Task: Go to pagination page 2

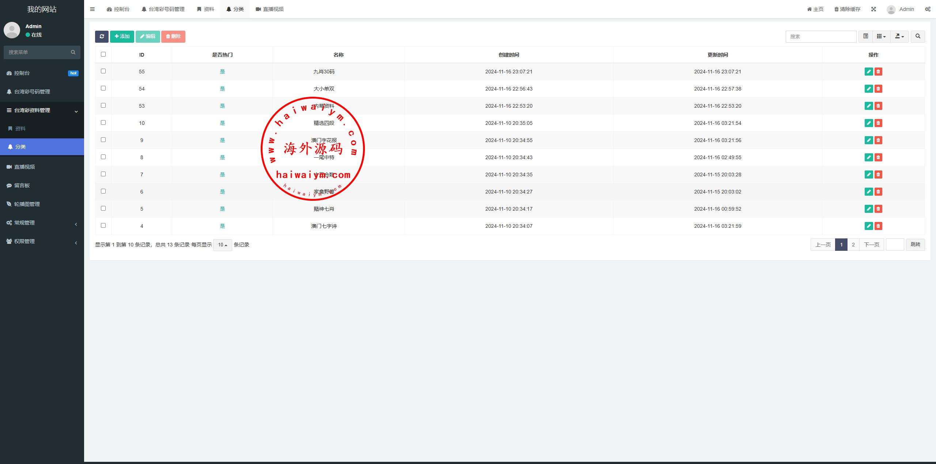Action: coord(853,245)
